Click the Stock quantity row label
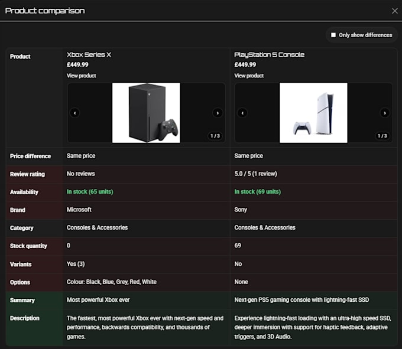The height and width of the screenshot is (349, 402). (x=28, y=246)
